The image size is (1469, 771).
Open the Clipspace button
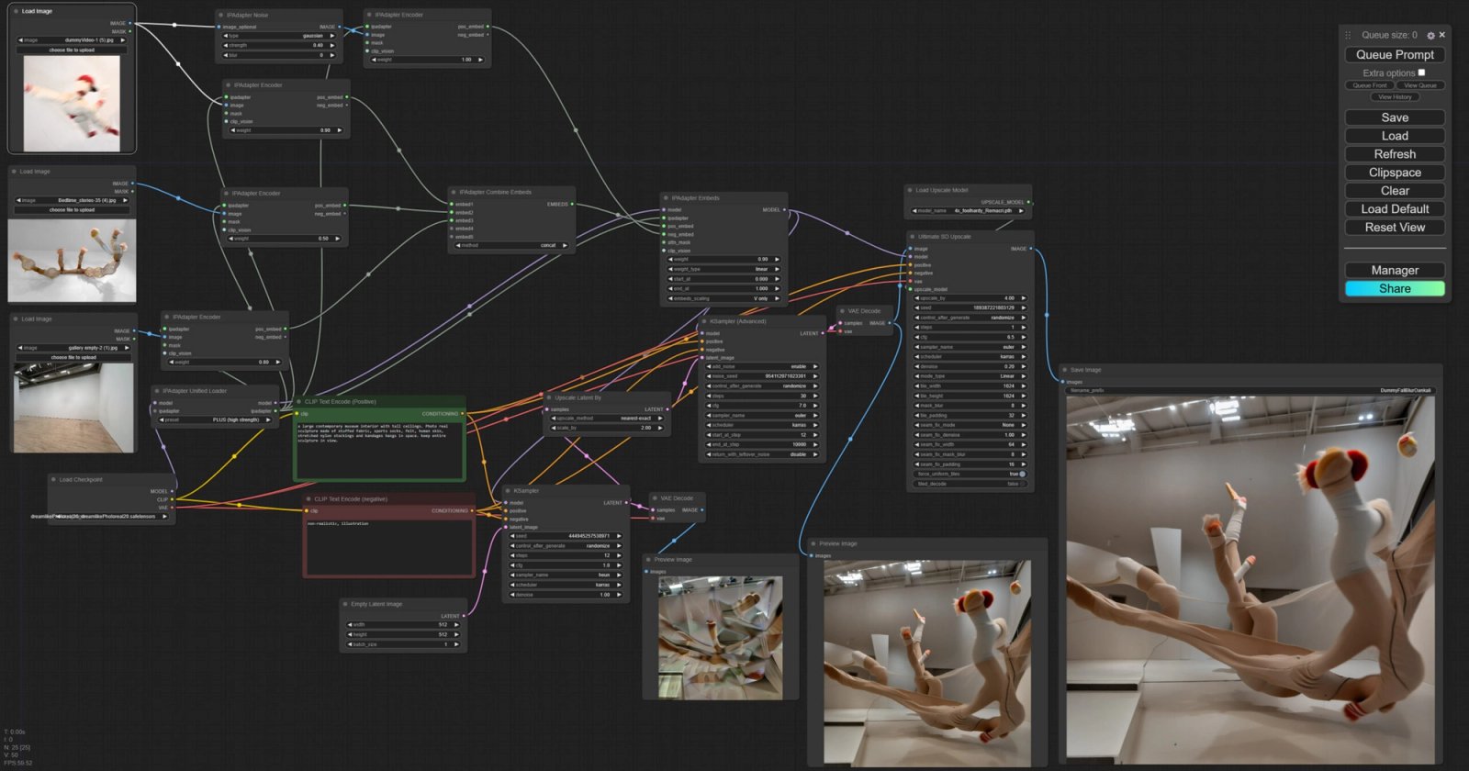(x=1395, y=173)
